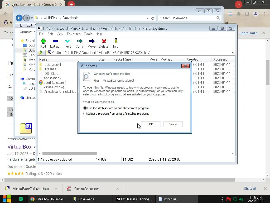Select the VirtualBox.pkg file

click(54, 87)
